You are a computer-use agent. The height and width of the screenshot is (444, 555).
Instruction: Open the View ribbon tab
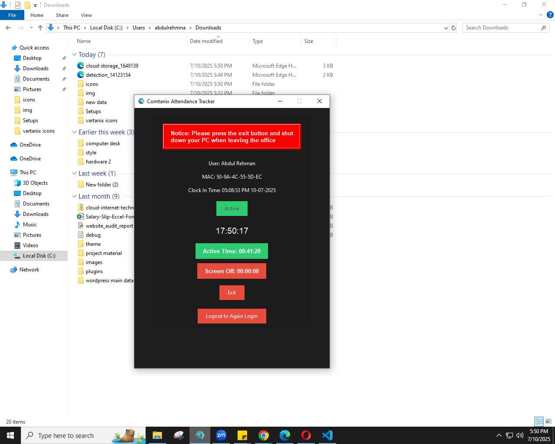pos(86,15)
